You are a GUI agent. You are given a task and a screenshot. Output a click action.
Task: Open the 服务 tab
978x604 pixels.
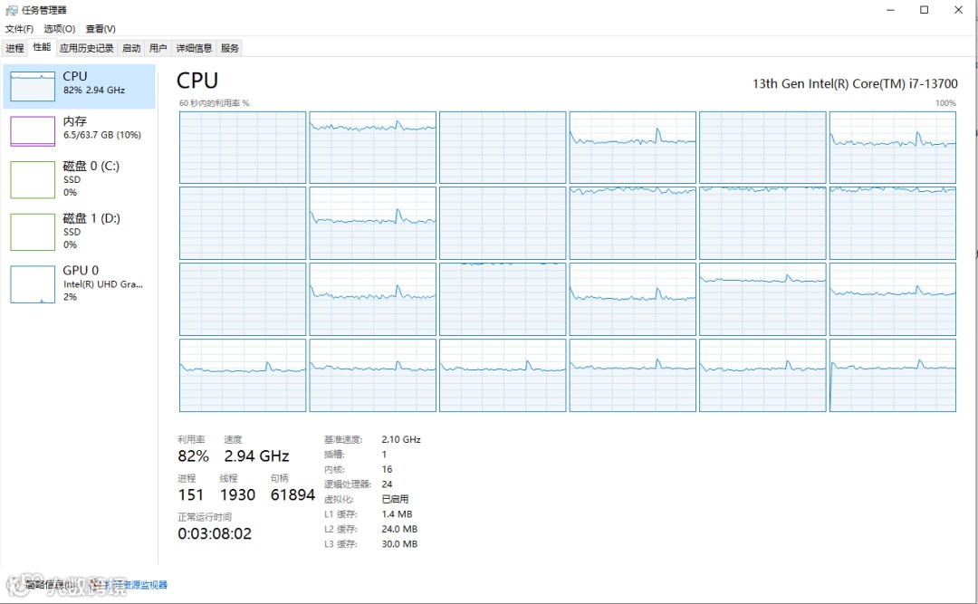click(229, 48)
